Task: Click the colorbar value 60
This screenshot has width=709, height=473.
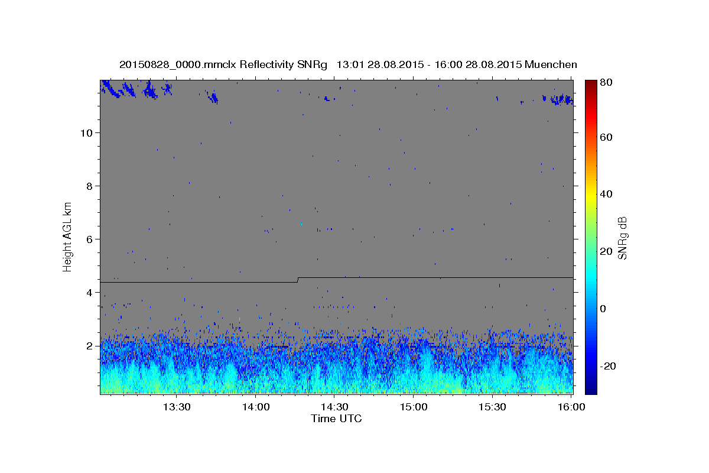Action: click(x=607, y=137)
